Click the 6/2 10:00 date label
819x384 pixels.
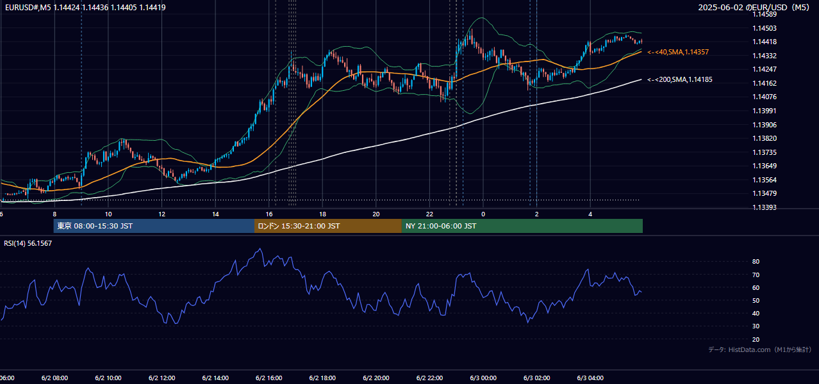(x=108, y=378)
